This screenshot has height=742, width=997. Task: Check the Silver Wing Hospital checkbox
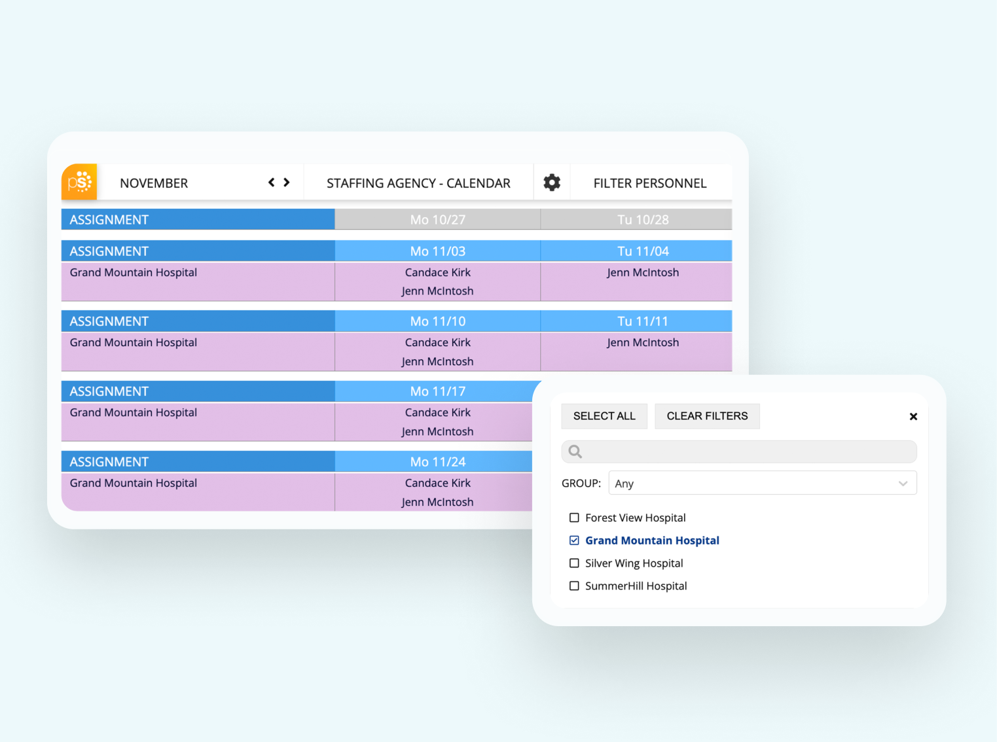tap(574, 563)
